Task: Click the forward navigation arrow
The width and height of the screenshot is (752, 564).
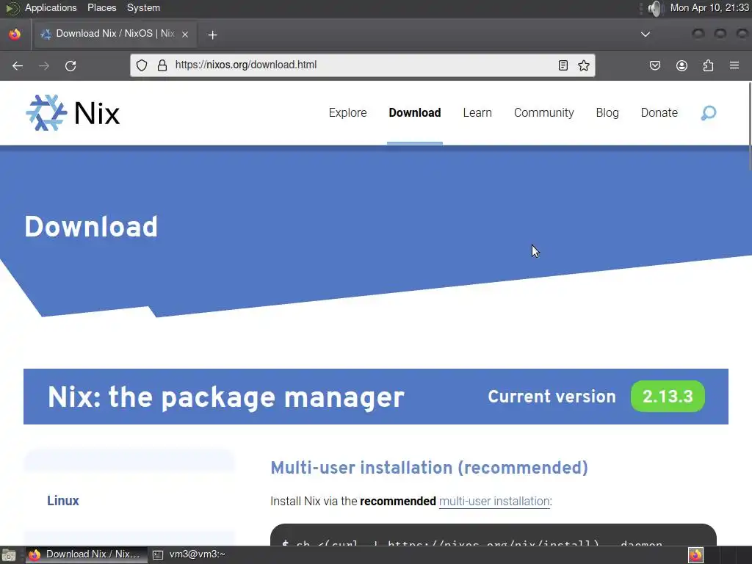Action: click(44, 65)
